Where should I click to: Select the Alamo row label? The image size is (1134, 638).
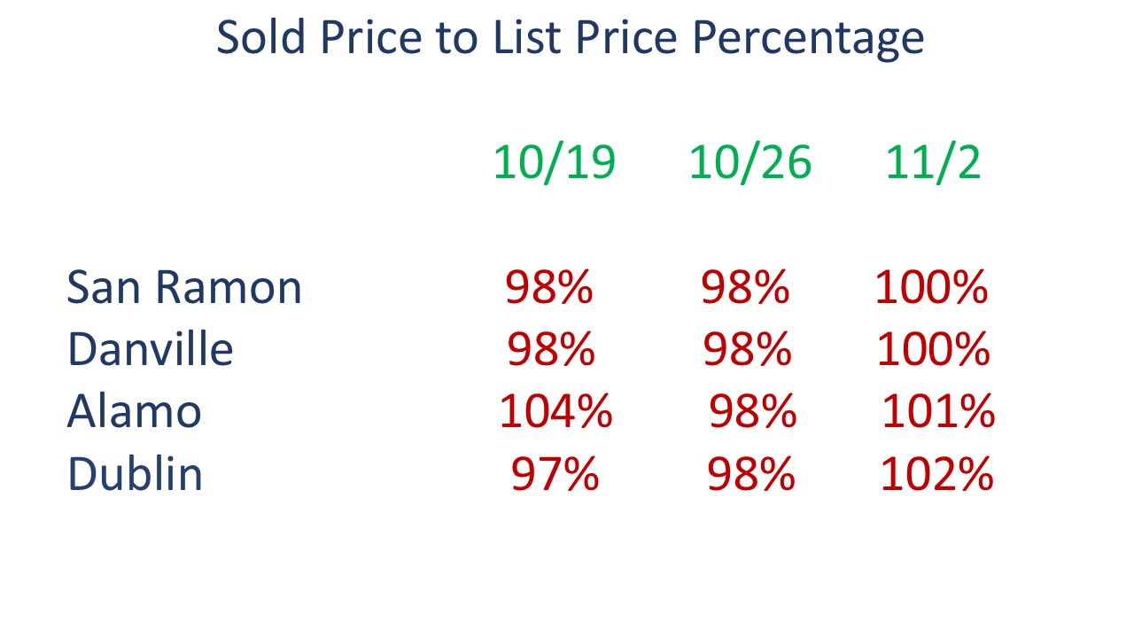(134, 411)
